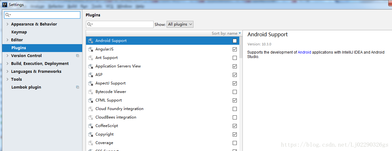Select CFML Support in the list

[109, 100]
